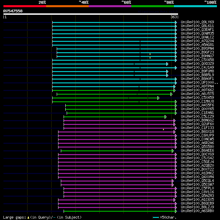Click the UniRef100_C5JS42 label
The width and height of the screenshot is (220, 220).
[x=197, y=158]
